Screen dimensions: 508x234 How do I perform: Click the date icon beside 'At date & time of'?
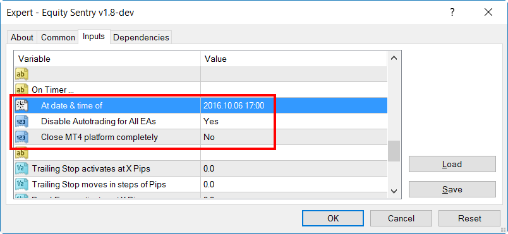click(x=22, y=105)
